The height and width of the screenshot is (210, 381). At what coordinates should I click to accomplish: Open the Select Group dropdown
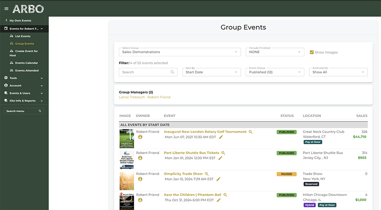click(180, 52)
